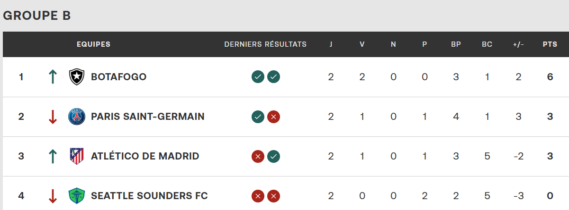Image resolution: width=569 pixels, height=210 pixels.
Task: Click the Groupe B heading
Action: (37, 16)
